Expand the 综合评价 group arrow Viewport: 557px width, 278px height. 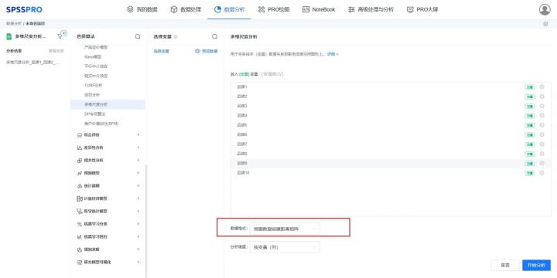click(x=138, y=134)
